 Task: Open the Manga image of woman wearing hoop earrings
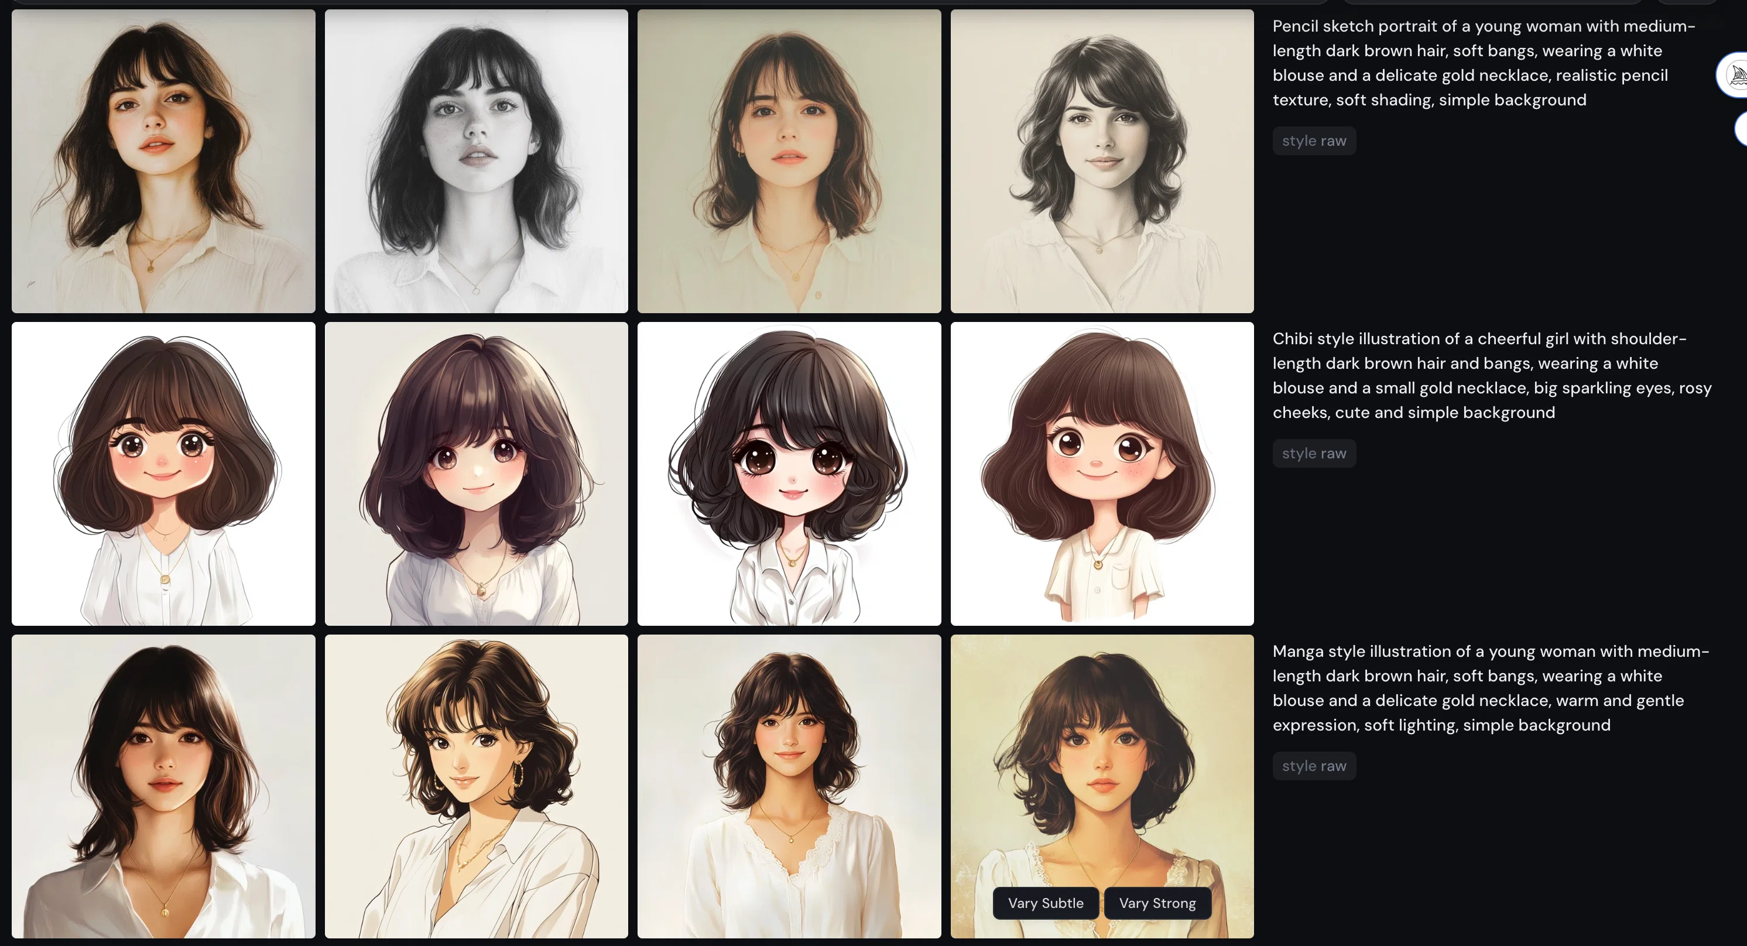[x=476, y=786]
